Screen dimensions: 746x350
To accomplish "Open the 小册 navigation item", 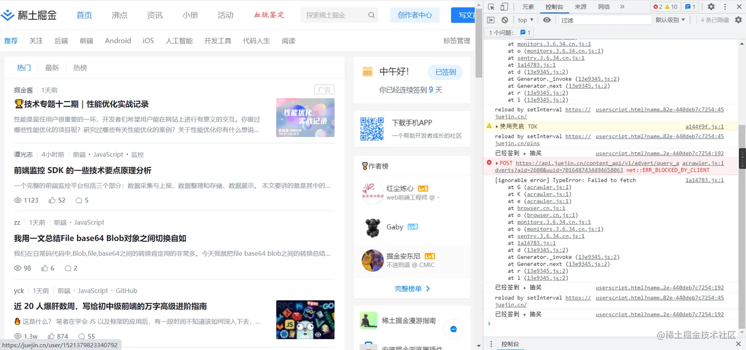I will pos(190,15).
